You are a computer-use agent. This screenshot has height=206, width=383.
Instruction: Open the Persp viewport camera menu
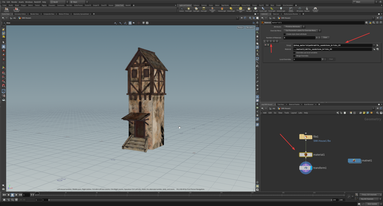(240, 27)
